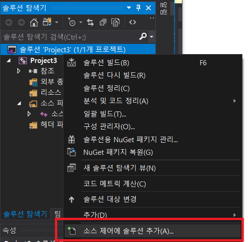The image size is (248, 242).
Task: Select the 외부 종속성 folder
Action: click(x=52, y=82)
